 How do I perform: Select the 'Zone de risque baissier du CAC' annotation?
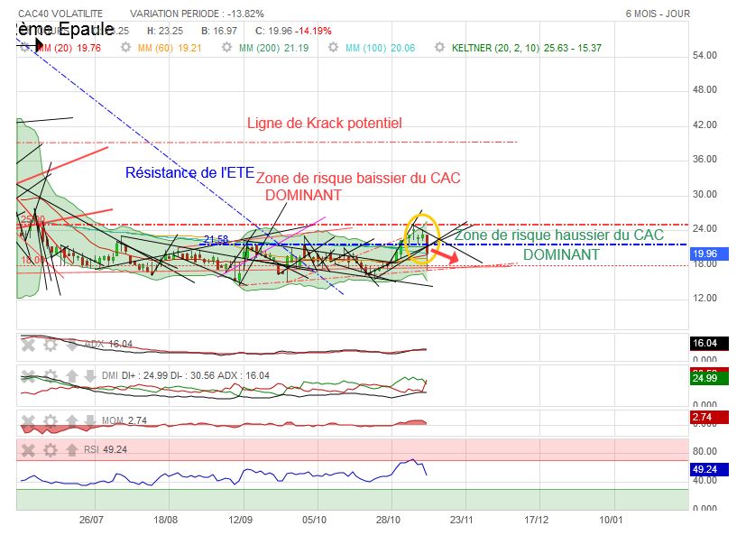[358, 178]
